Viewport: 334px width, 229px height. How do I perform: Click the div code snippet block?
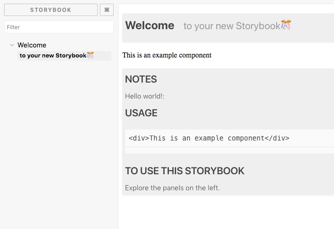point(228,138)
